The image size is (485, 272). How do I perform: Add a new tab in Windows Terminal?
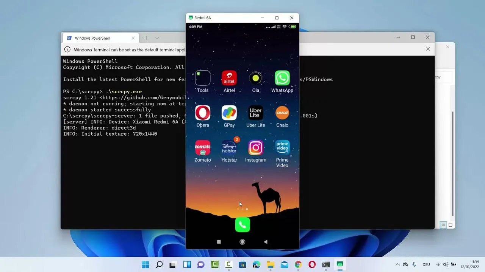pos(146,38)
